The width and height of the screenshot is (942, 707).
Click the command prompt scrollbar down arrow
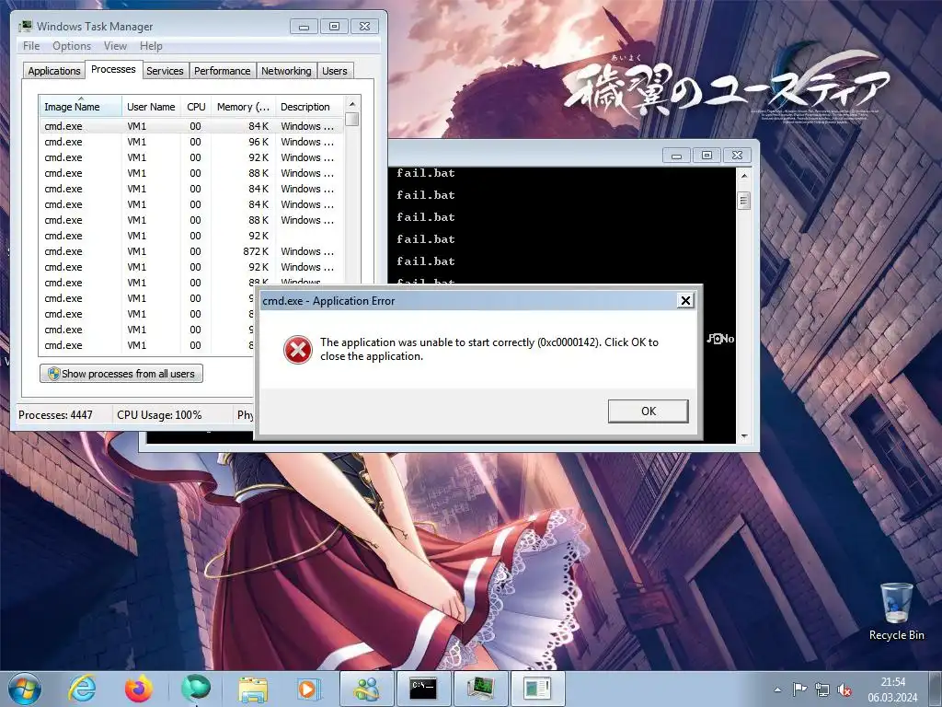click(x=744, y=436)
